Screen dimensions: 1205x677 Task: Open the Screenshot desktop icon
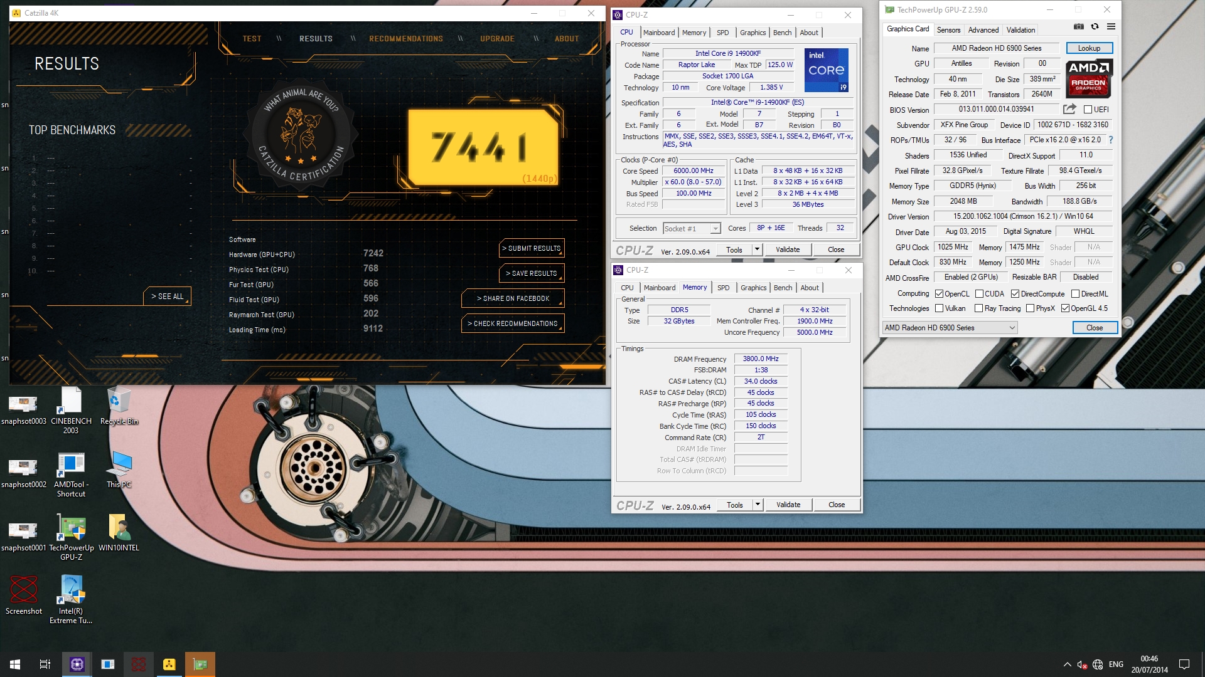[24, 596]
